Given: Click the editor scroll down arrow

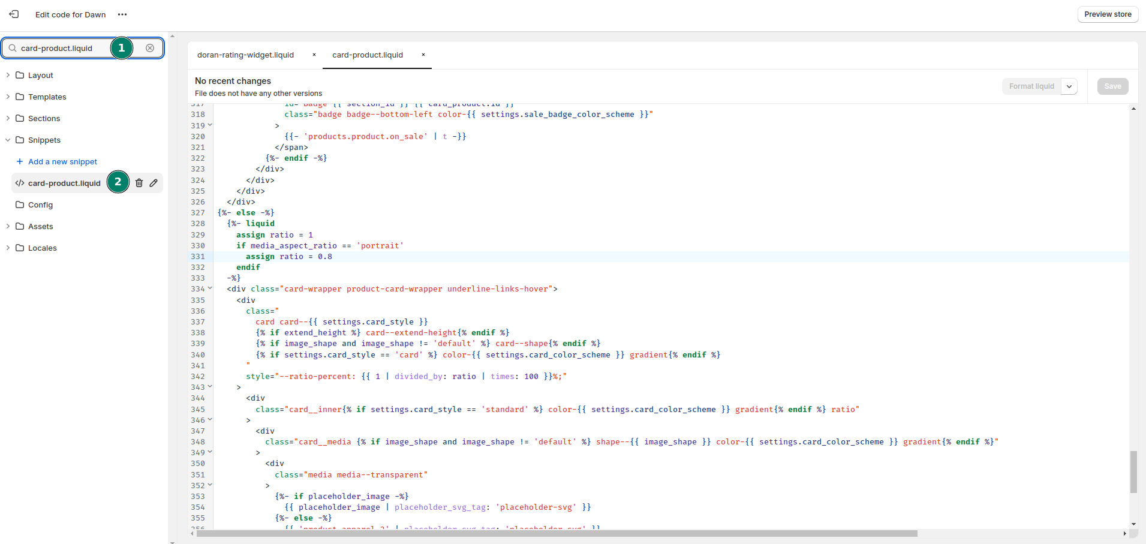Looking at the screenshot, I should (x=1133, y=524).
